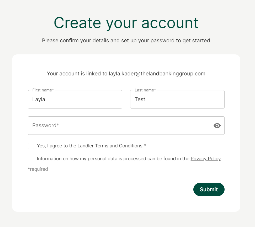This screenshot has height=227, width=255.
Task: Click "Your account is linked to" text
Action: 77,74
